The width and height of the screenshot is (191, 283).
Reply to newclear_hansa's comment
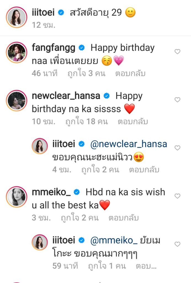pyautogui.click(x=133, y=121)
